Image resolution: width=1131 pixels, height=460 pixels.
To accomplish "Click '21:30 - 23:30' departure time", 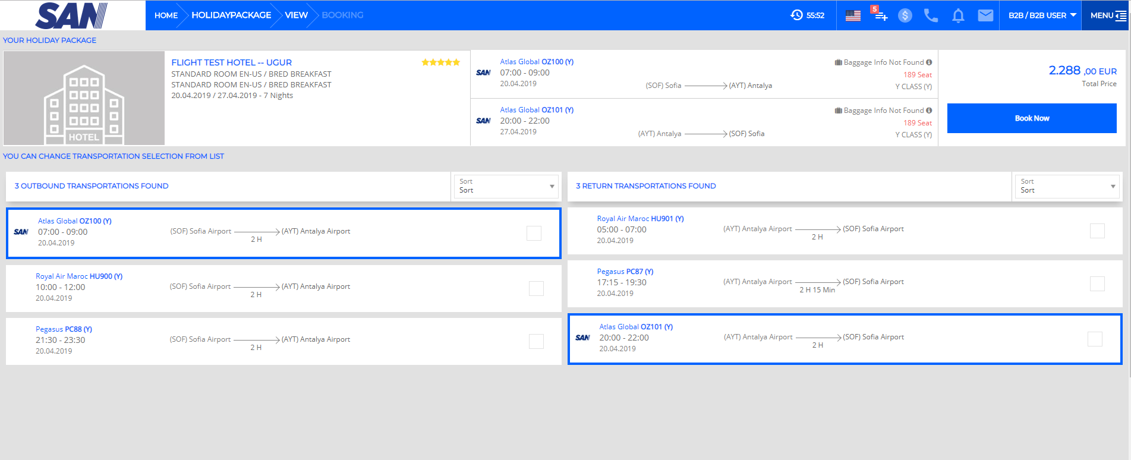I will [60, 340].
